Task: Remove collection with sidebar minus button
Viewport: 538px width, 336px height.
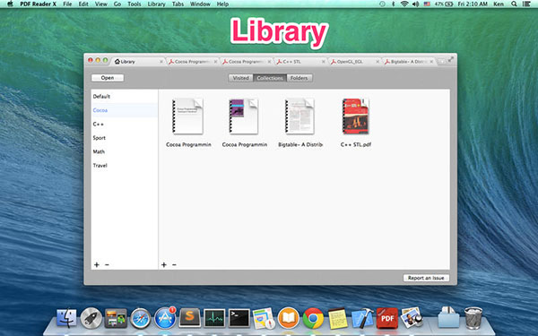Action: pyautogui.click(x=107, y=264)
